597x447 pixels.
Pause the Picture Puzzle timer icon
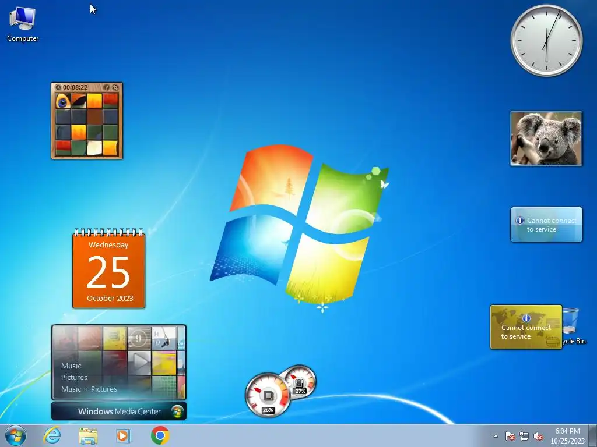(58, 87)
